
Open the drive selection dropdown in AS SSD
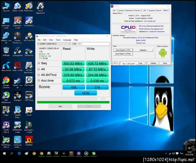tap(54, 44)
